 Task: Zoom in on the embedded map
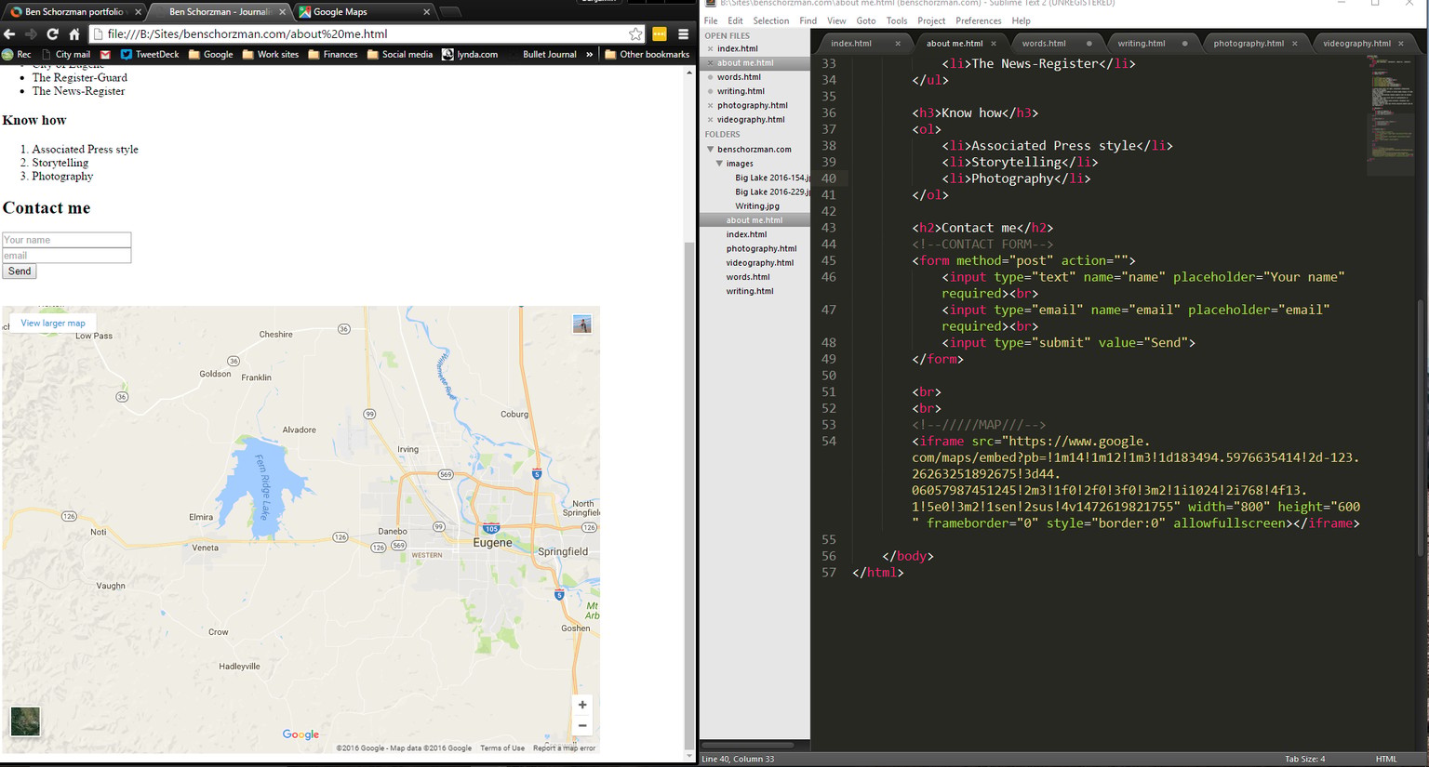click(582, 705)
